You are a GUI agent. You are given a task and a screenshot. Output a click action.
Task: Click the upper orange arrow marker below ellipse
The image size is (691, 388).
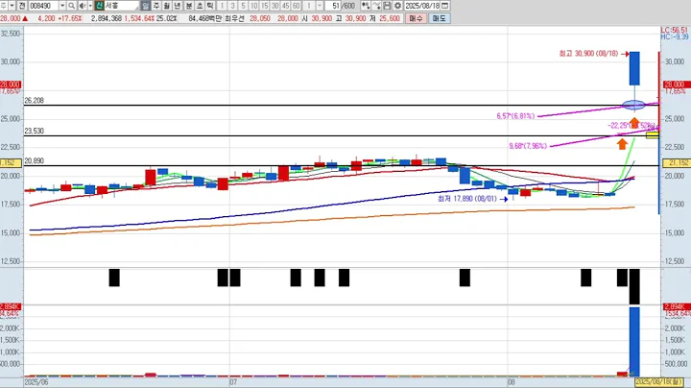click(634, 123)
